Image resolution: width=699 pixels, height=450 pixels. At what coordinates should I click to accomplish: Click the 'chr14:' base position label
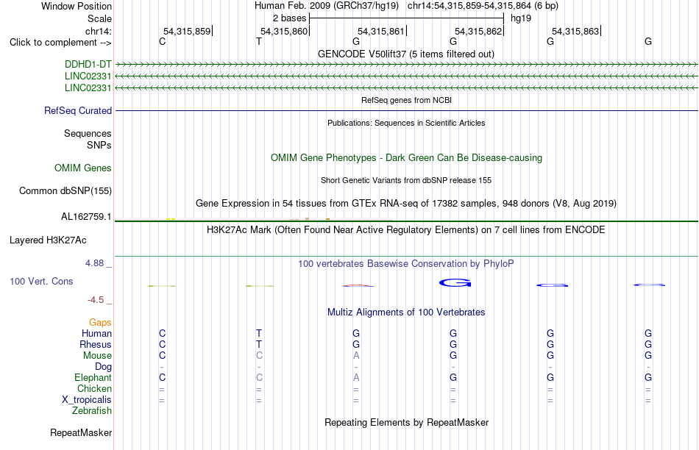(99, 31)
